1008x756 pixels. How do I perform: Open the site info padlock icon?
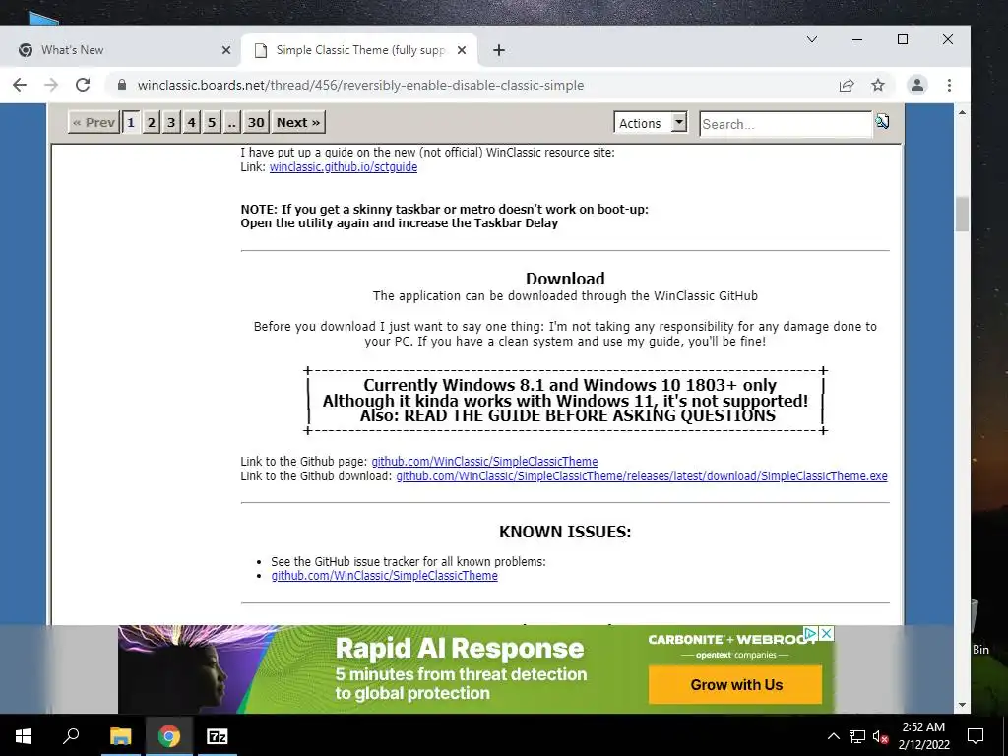pos(122,85)
